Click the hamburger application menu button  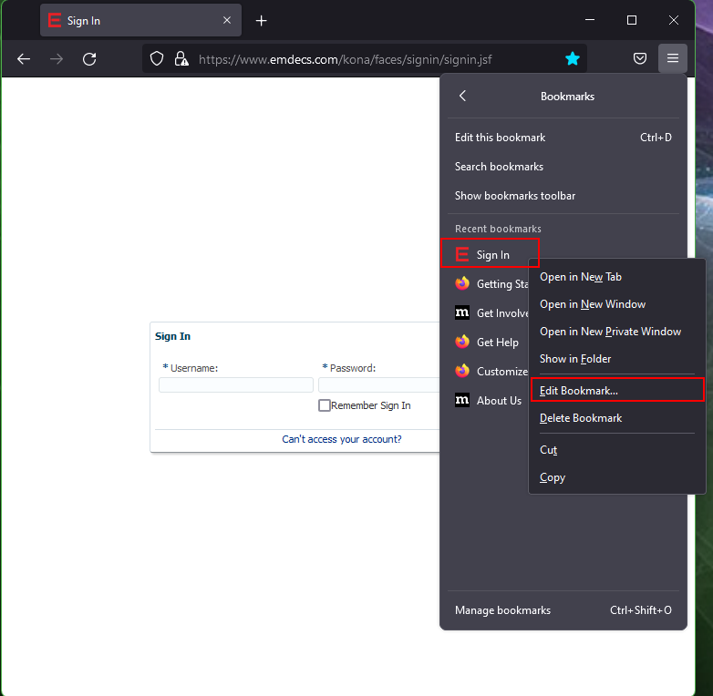pyautogui.click(x=673, y=58)
